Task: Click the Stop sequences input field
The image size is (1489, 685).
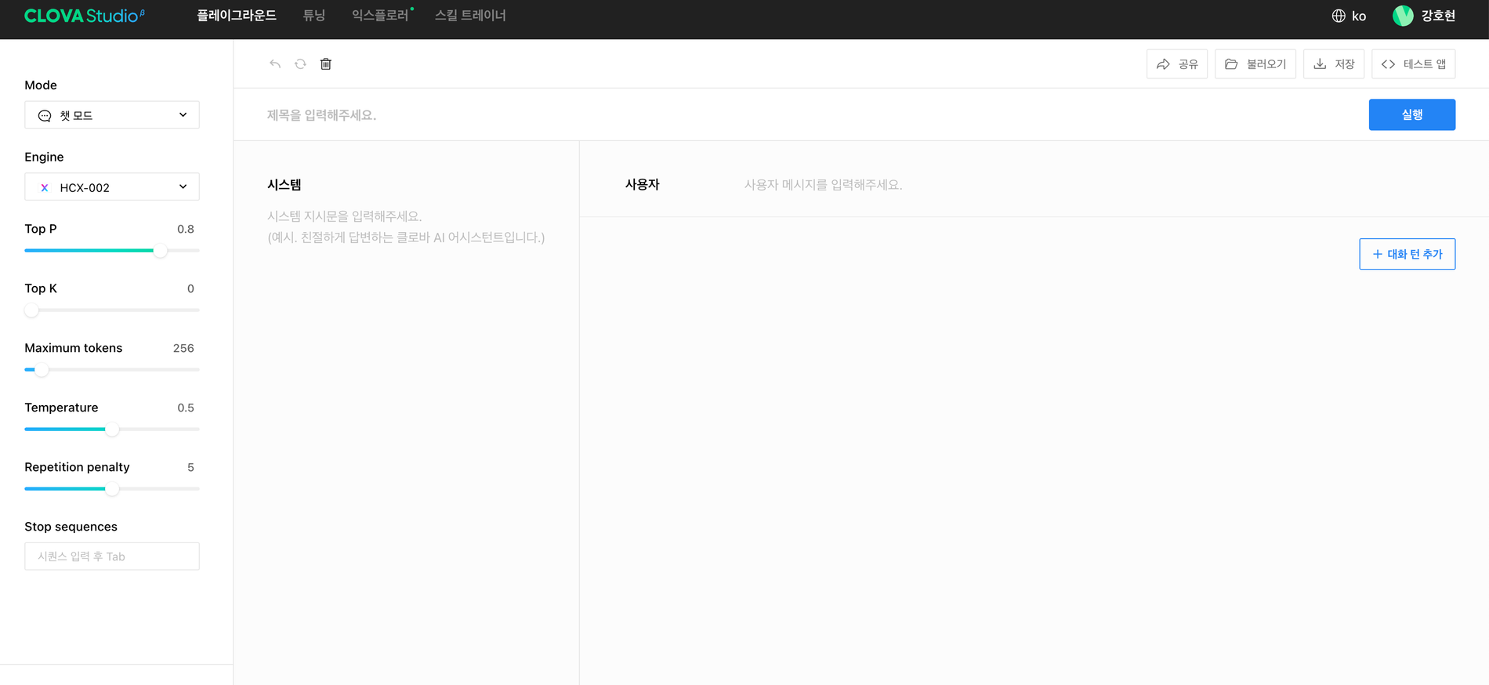Action: (112, 556)
